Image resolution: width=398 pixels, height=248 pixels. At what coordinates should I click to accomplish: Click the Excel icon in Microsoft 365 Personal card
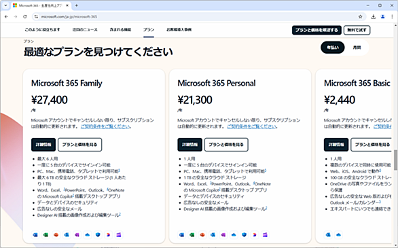192,235
